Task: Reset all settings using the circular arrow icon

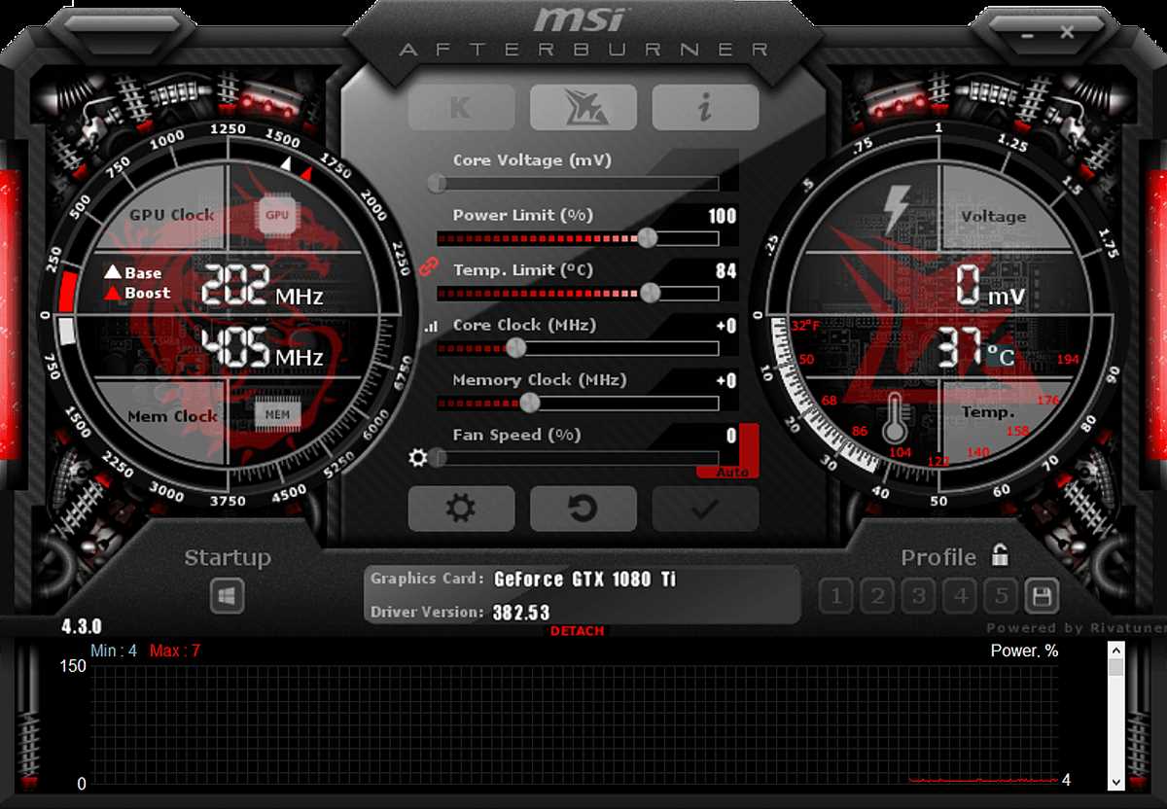Action: click(583, 509)
